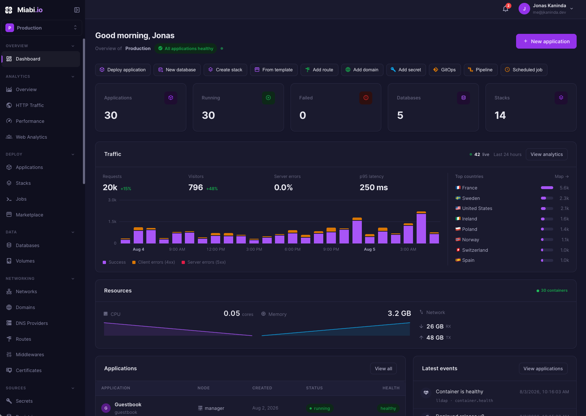Click Create stack quick action
This screenshot has width=586, height=416.
(x=225, y=70)
